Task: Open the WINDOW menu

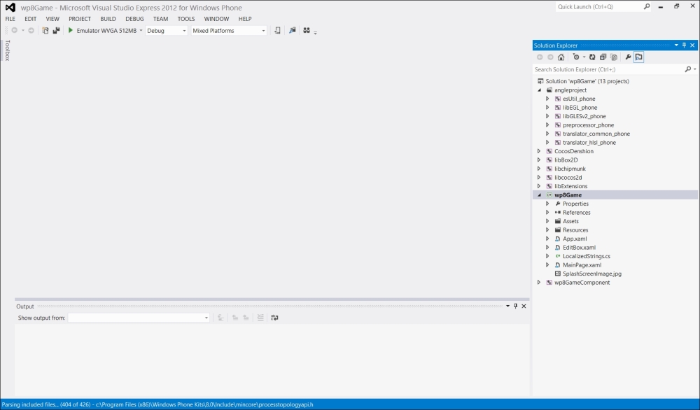Action: click(216, 19)
